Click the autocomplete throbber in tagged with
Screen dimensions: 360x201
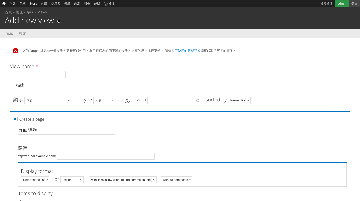198,100
